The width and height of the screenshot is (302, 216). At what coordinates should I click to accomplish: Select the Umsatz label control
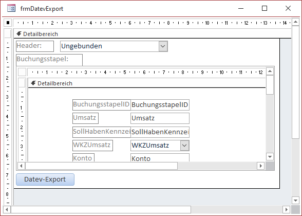tap(85, 118)
